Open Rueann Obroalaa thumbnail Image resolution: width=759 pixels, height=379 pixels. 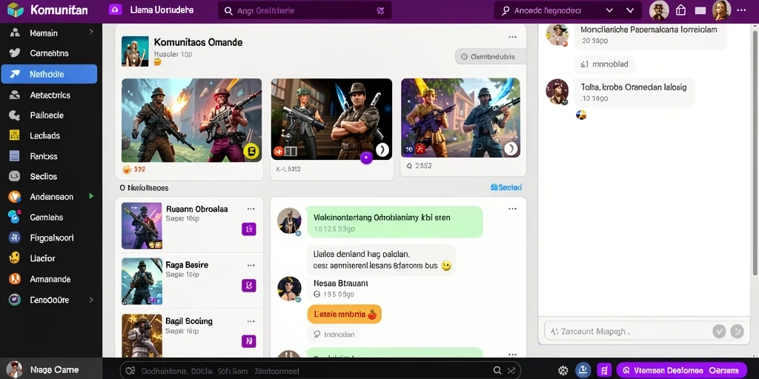[142, 225]
